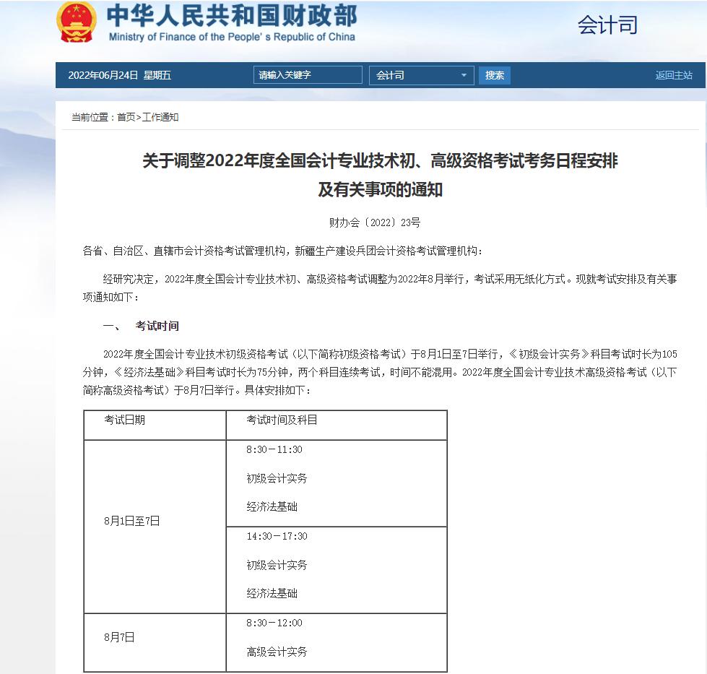Click 经济法基础 under the 8:30－11:30 slot

pyautogui.click(x=272, y=507)
